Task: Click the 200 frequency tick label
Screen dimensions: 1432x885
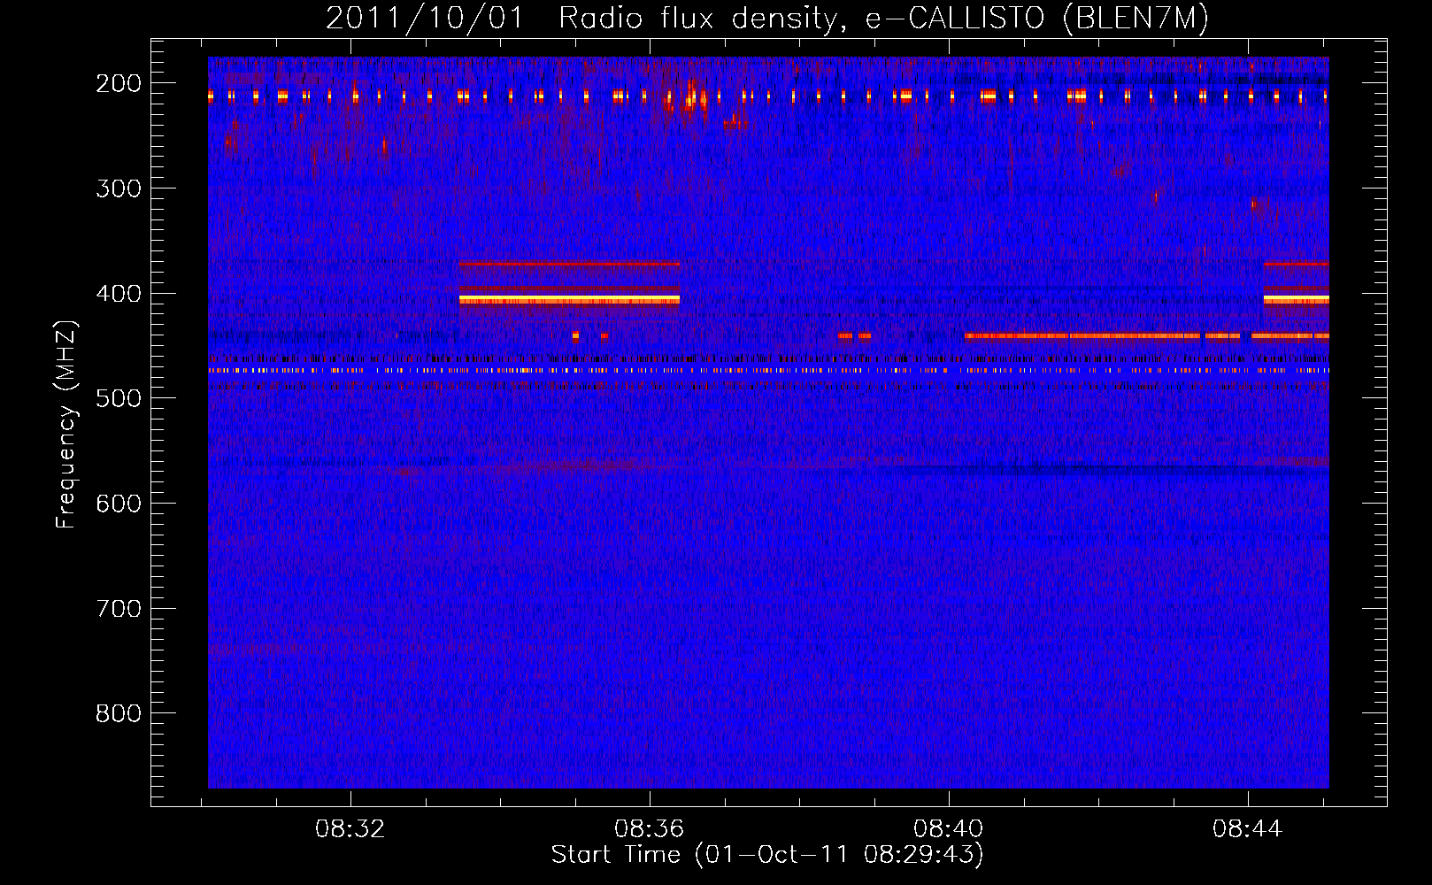Action: [119, 83]
